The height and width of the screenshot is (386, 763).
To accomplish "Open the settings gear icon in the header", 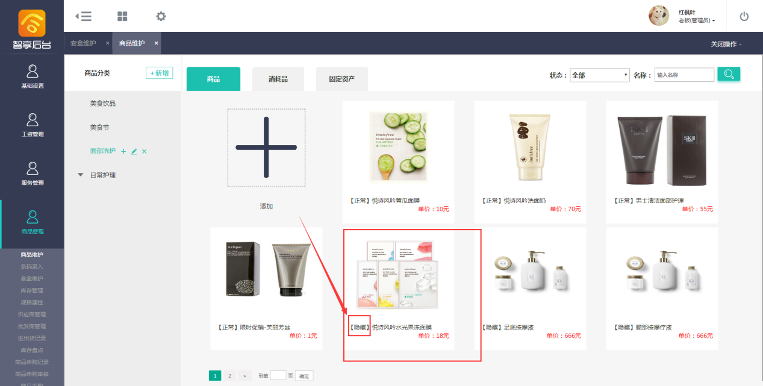I will click(x=161, y=16).
